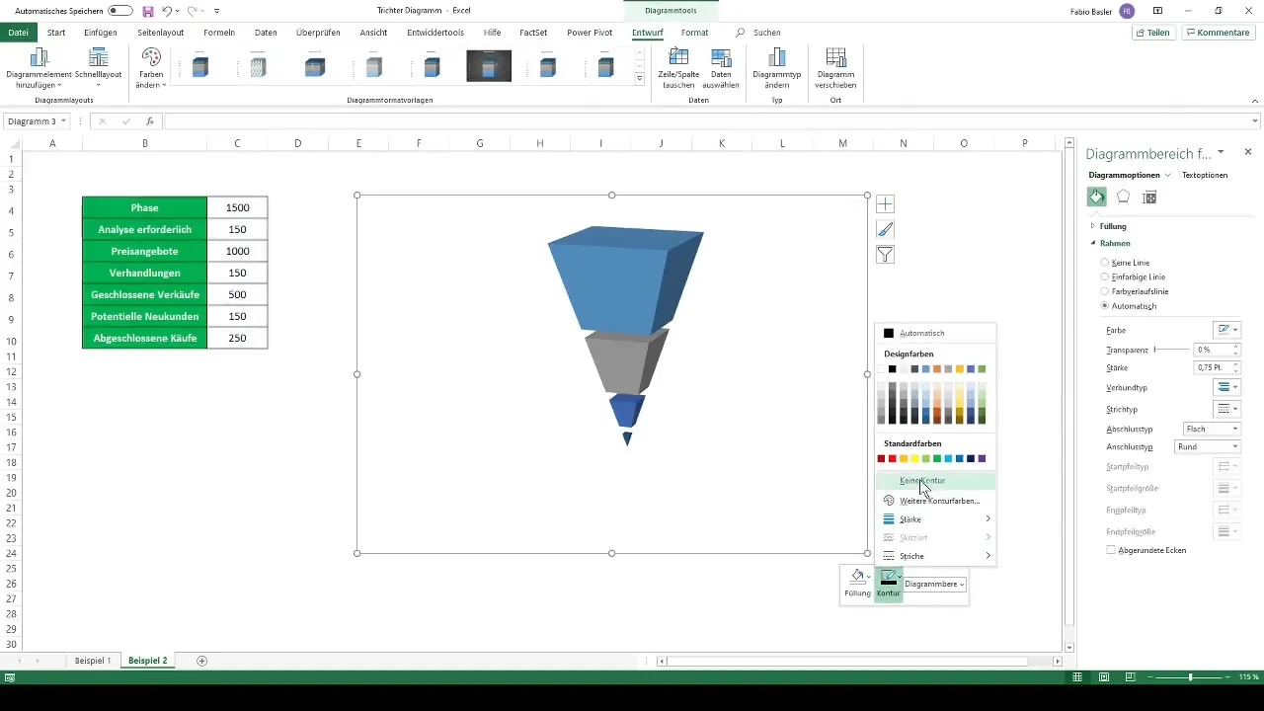This screenshot has height=711, width=1264.
Task: Enable Abgerundete Ecken checkbox
Action: (1111, 550)
